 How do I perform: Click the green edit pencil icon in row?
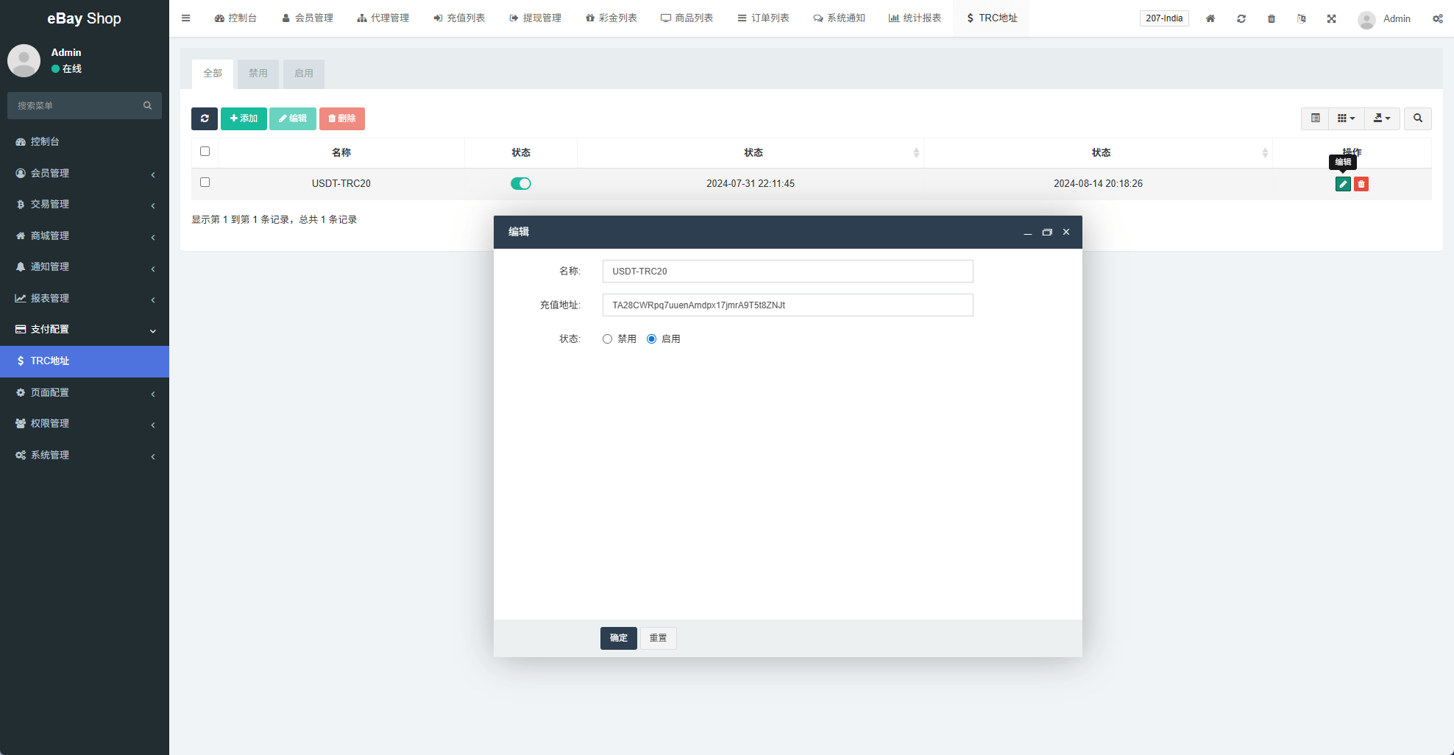tap(1342, 184)
